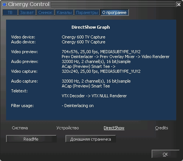Select the Снимок tab
This screenshot has height=161, width=183.
(45, 12)
